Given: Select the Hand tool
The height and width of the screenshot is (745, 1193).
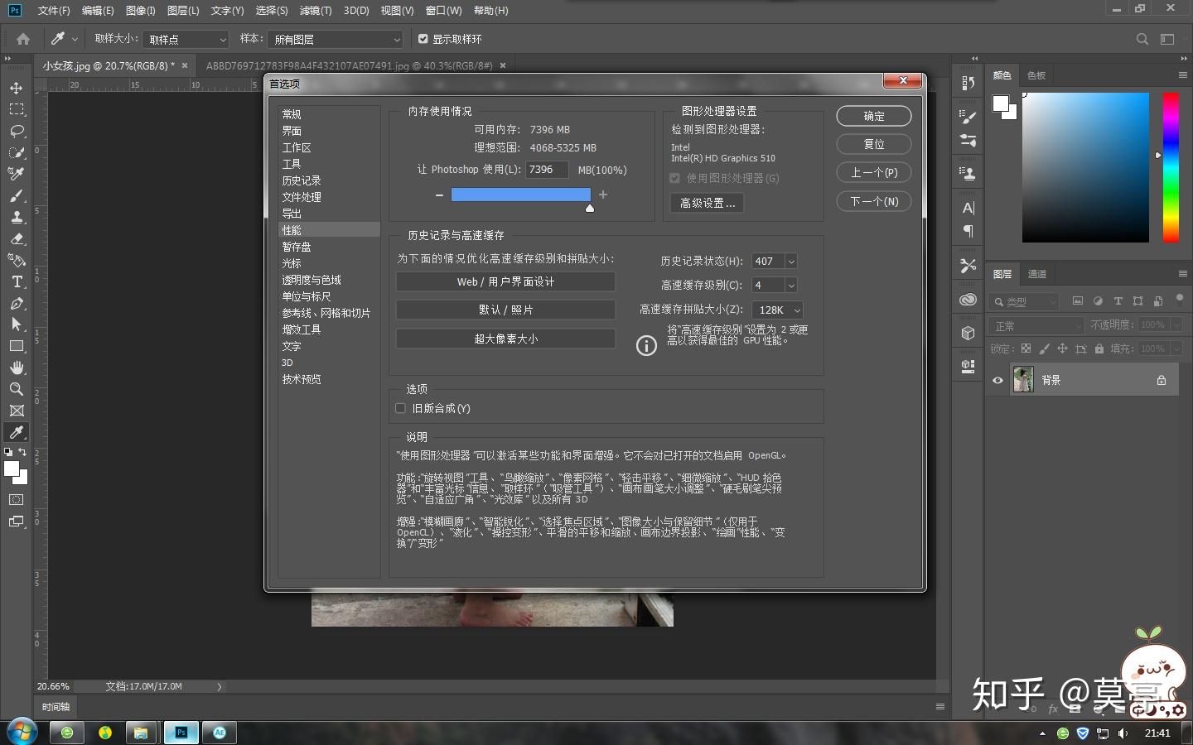Looking at the screenshot, I should click(x=17, y=368).
